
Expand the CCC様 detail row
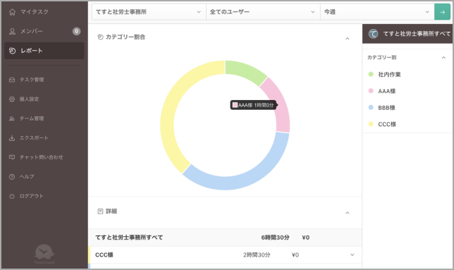click(x=352, y=255)
